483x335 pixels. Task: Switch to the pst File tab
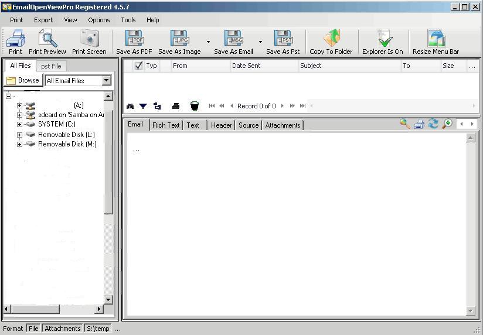(x=51, y=66)
